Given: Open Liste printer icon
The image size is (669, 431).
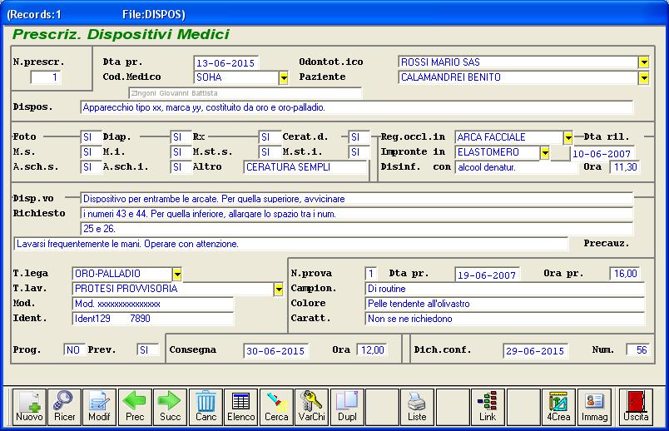Looking at the screenshot, I should point(417,407).
